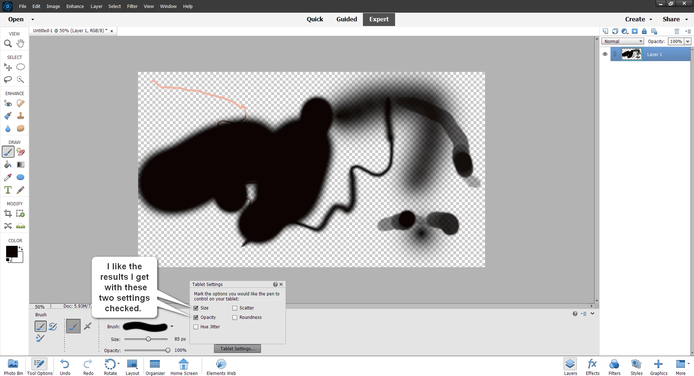Adjust the brush Size slider handle
The width and height of the screenshot is (694, 376).
coord(148,339)
